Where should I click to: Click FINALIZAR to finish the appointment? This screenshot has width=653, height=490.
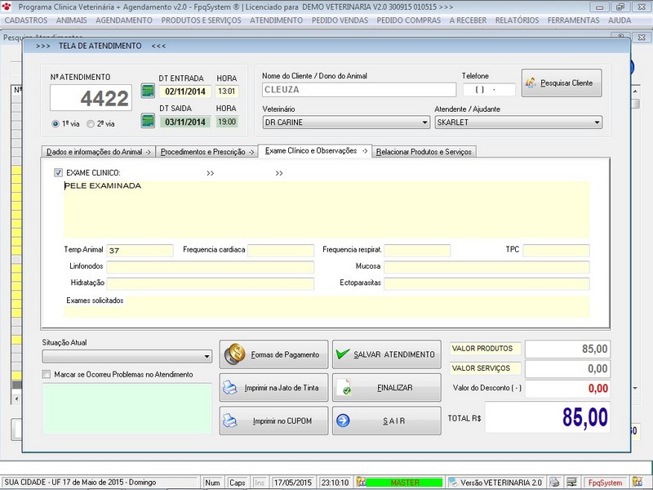click(386, 387)
